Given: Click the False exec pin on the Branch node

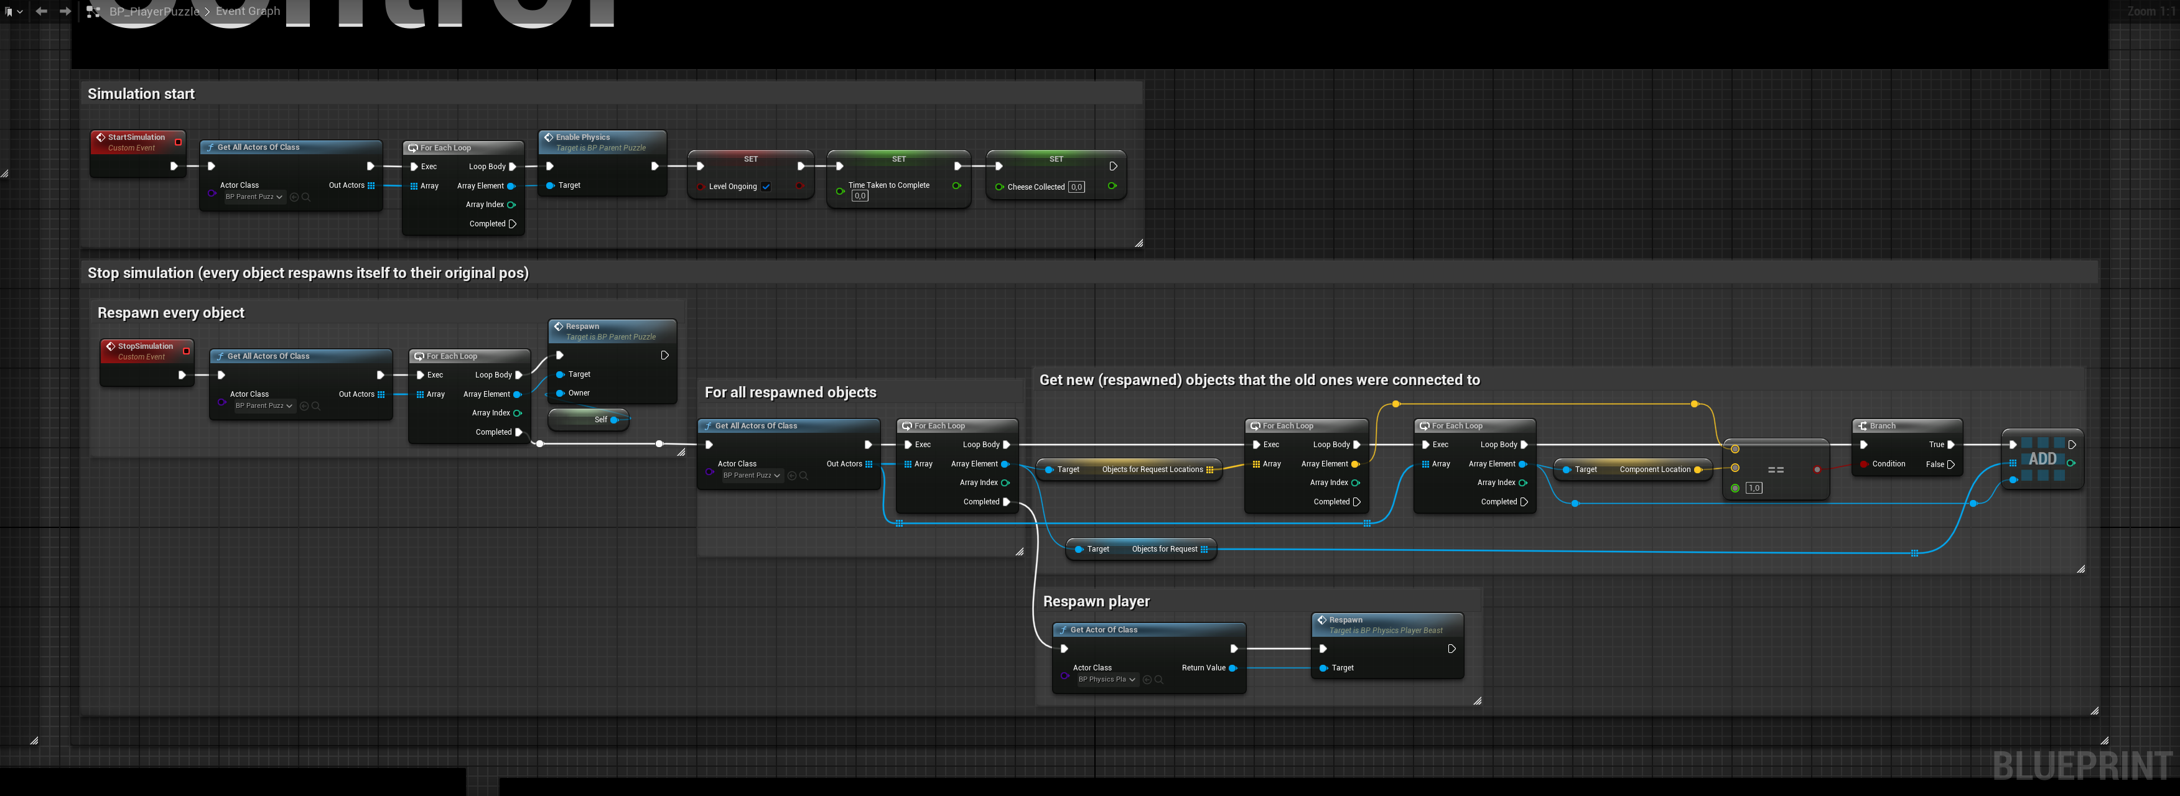Looking at the screenshot, I should (1950, 465).
